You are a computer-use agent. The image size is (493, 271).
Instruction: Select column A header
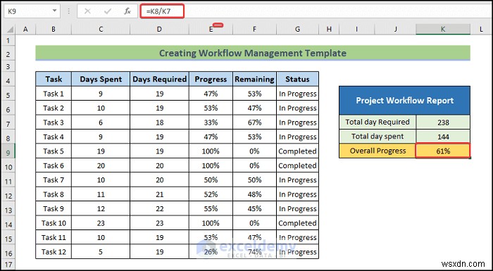(x=25, y=30)
